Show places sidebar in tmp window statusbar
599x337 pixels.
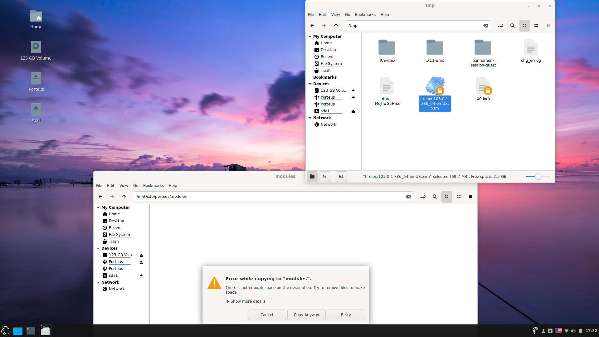tap(312, 177)
